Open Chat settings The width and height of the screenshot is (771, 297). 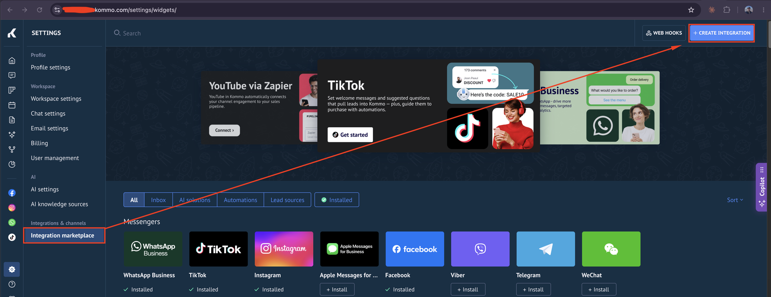[x=48, y=114]
